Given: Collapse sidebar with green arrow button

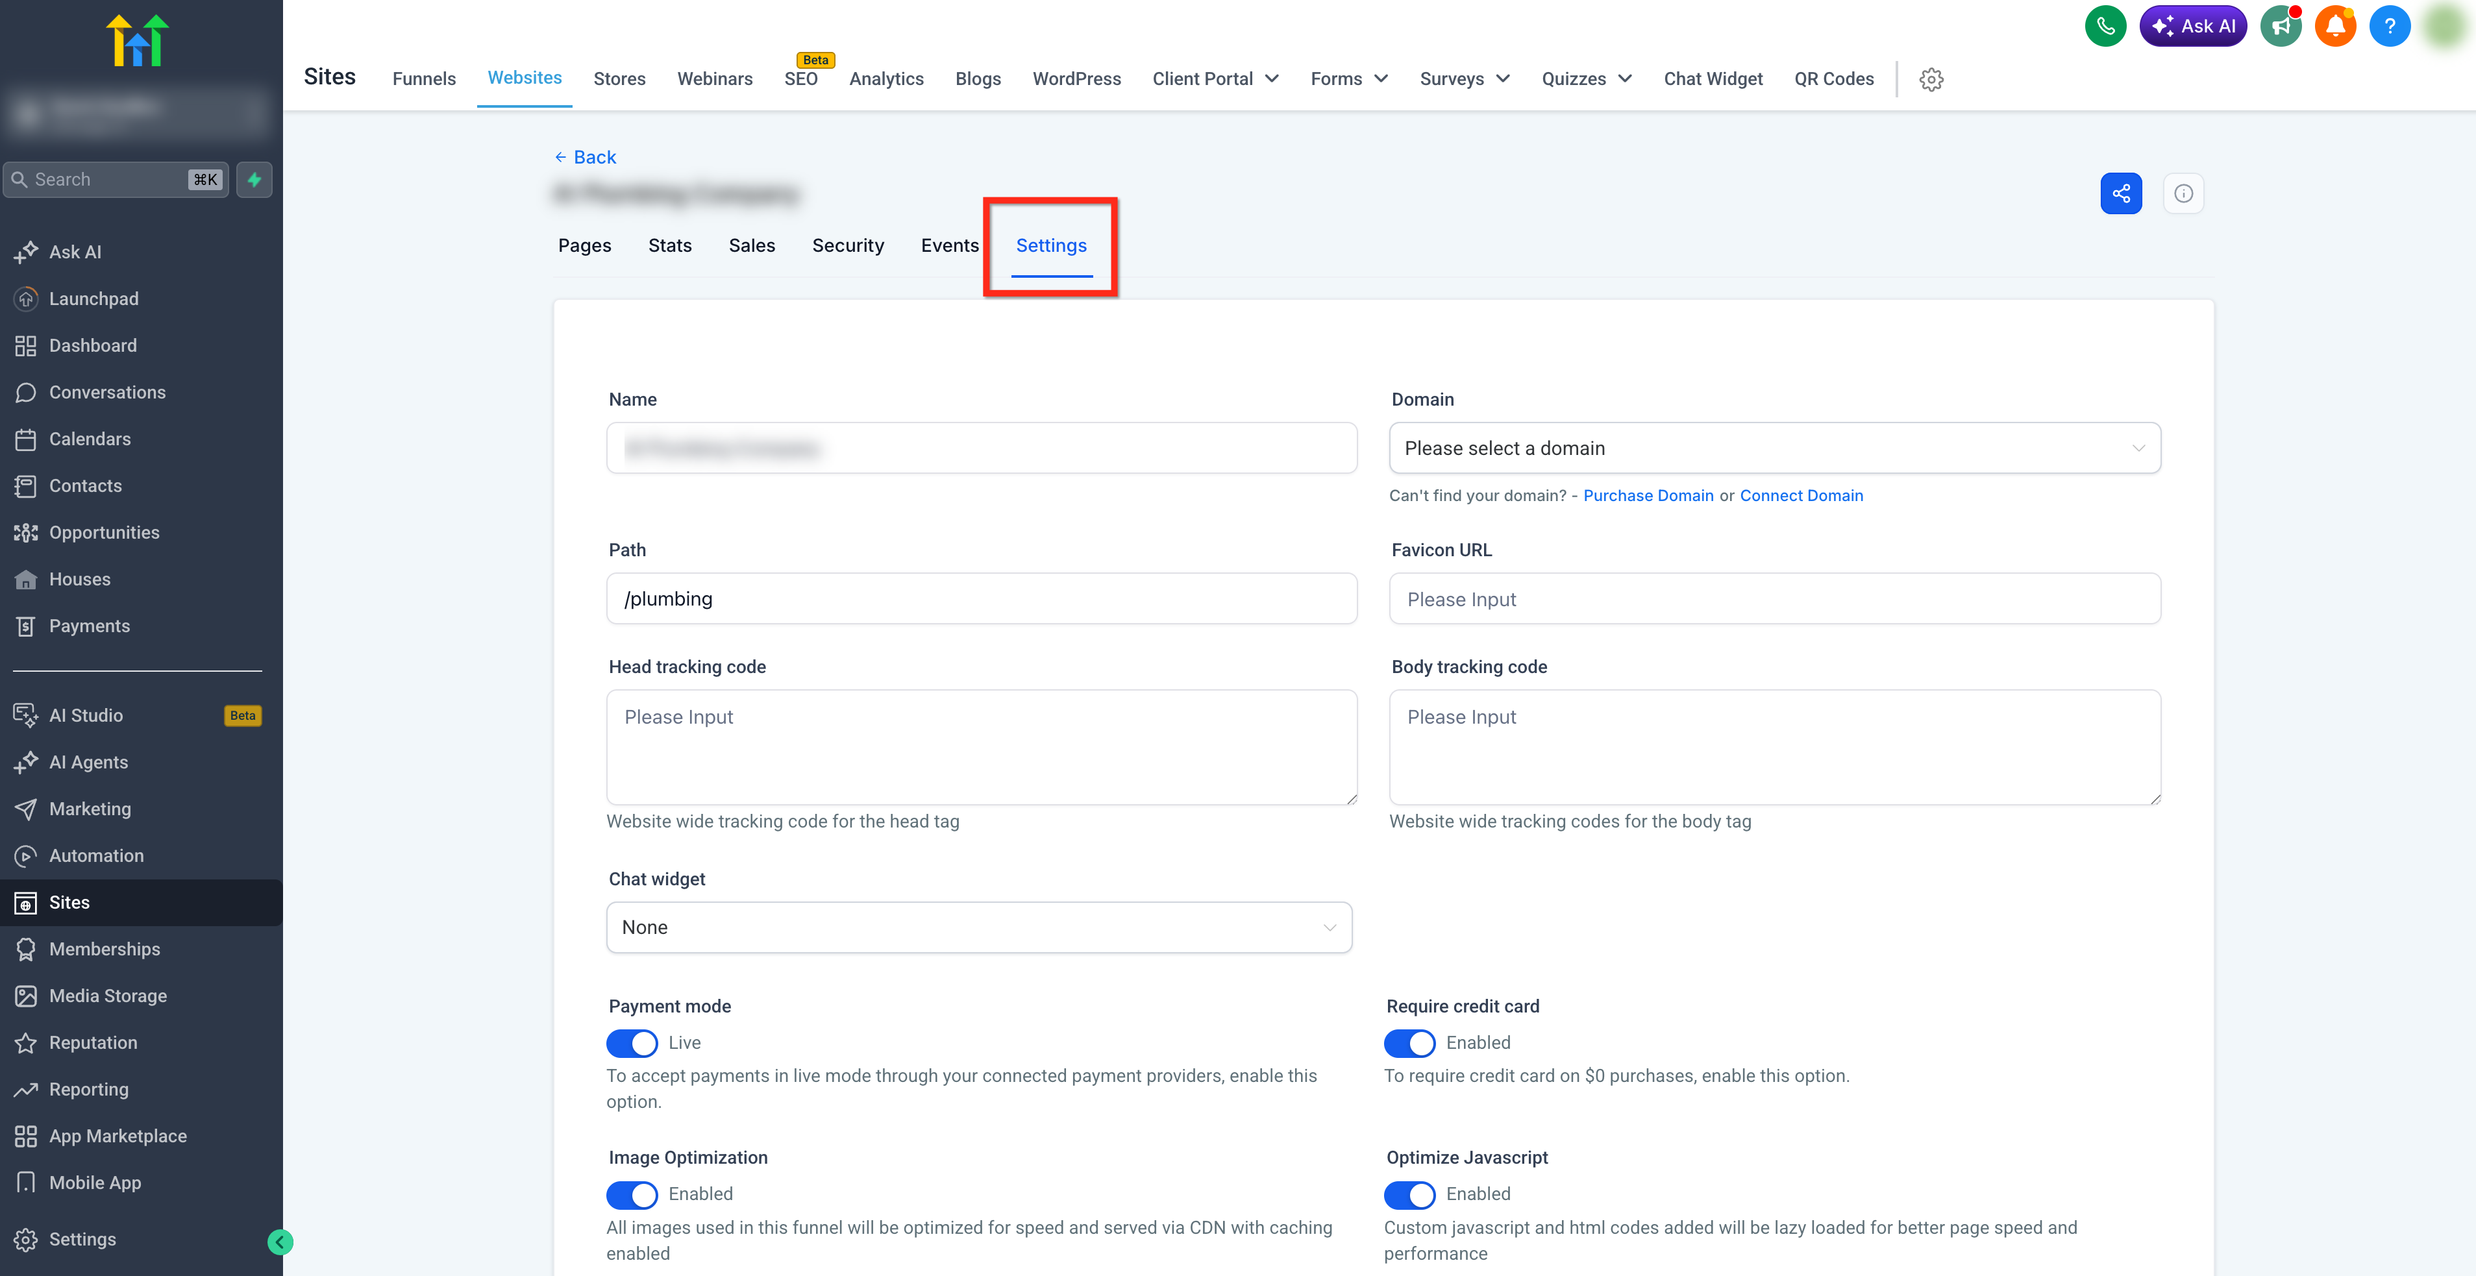Looking at the screenshot, I should (x=280, y=1242).
